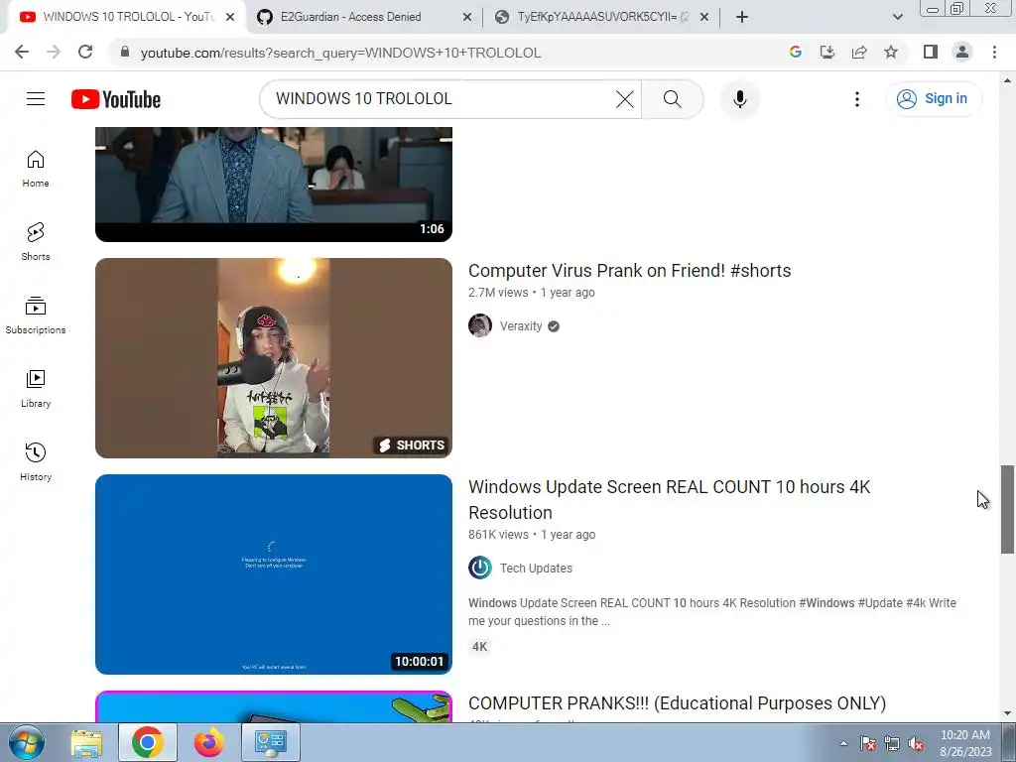This screenshot has width=1016, height=762.
Task: Open YouTube settings three-dot menu
Action: click(x=856, y=99)
